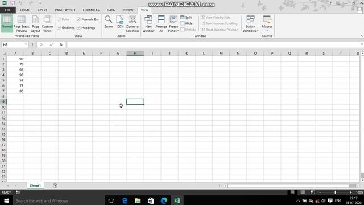Open File Explorer from taskbar
Image resolution: width=364 pixels, height=205 pixels.
click(138, 200)
